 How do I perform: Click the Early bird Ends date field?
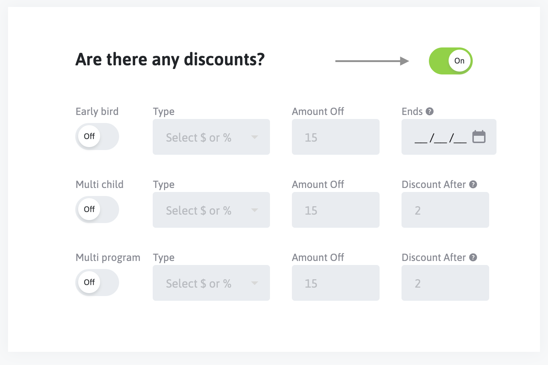pyautogui.click(x=441, y=138)
